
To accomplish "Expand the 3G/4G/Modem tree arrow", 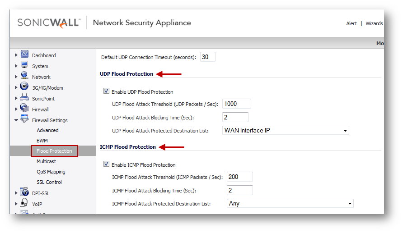I will coord(16,87).
